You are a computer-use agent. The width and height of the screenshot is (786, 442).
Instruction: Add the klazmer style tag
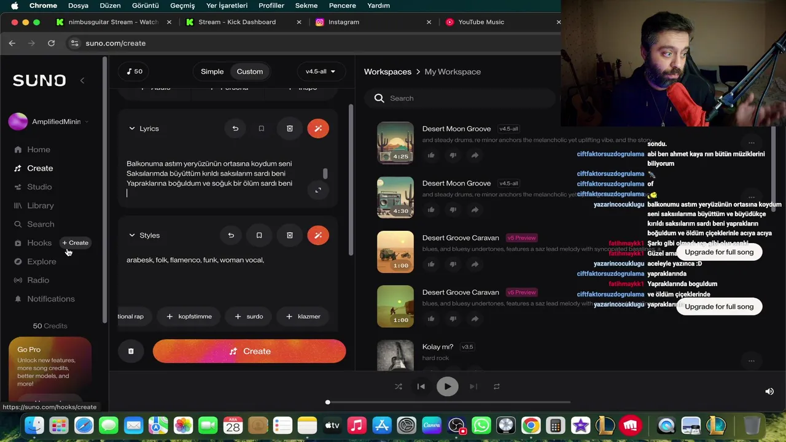(x=303, y=316)
